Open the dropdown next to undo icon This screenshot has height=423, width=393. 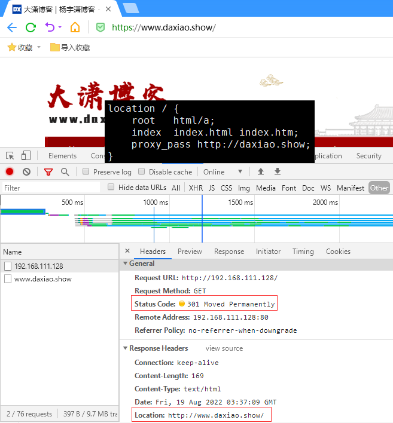click(60, 27)
